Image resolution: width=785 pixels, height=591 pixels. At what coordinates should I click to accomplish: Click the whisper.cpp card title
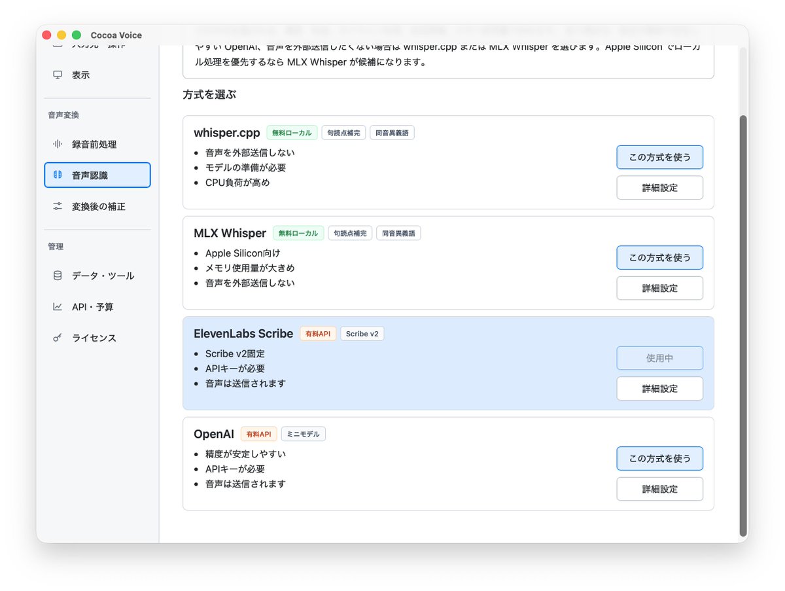click(226, 133)
